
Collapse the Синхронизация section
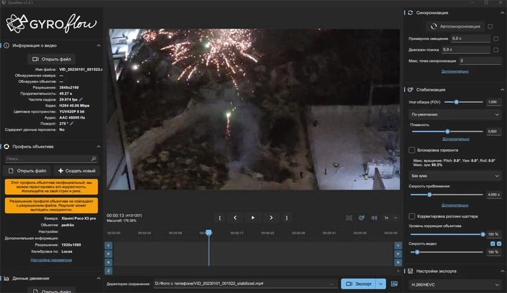point(502,13)
